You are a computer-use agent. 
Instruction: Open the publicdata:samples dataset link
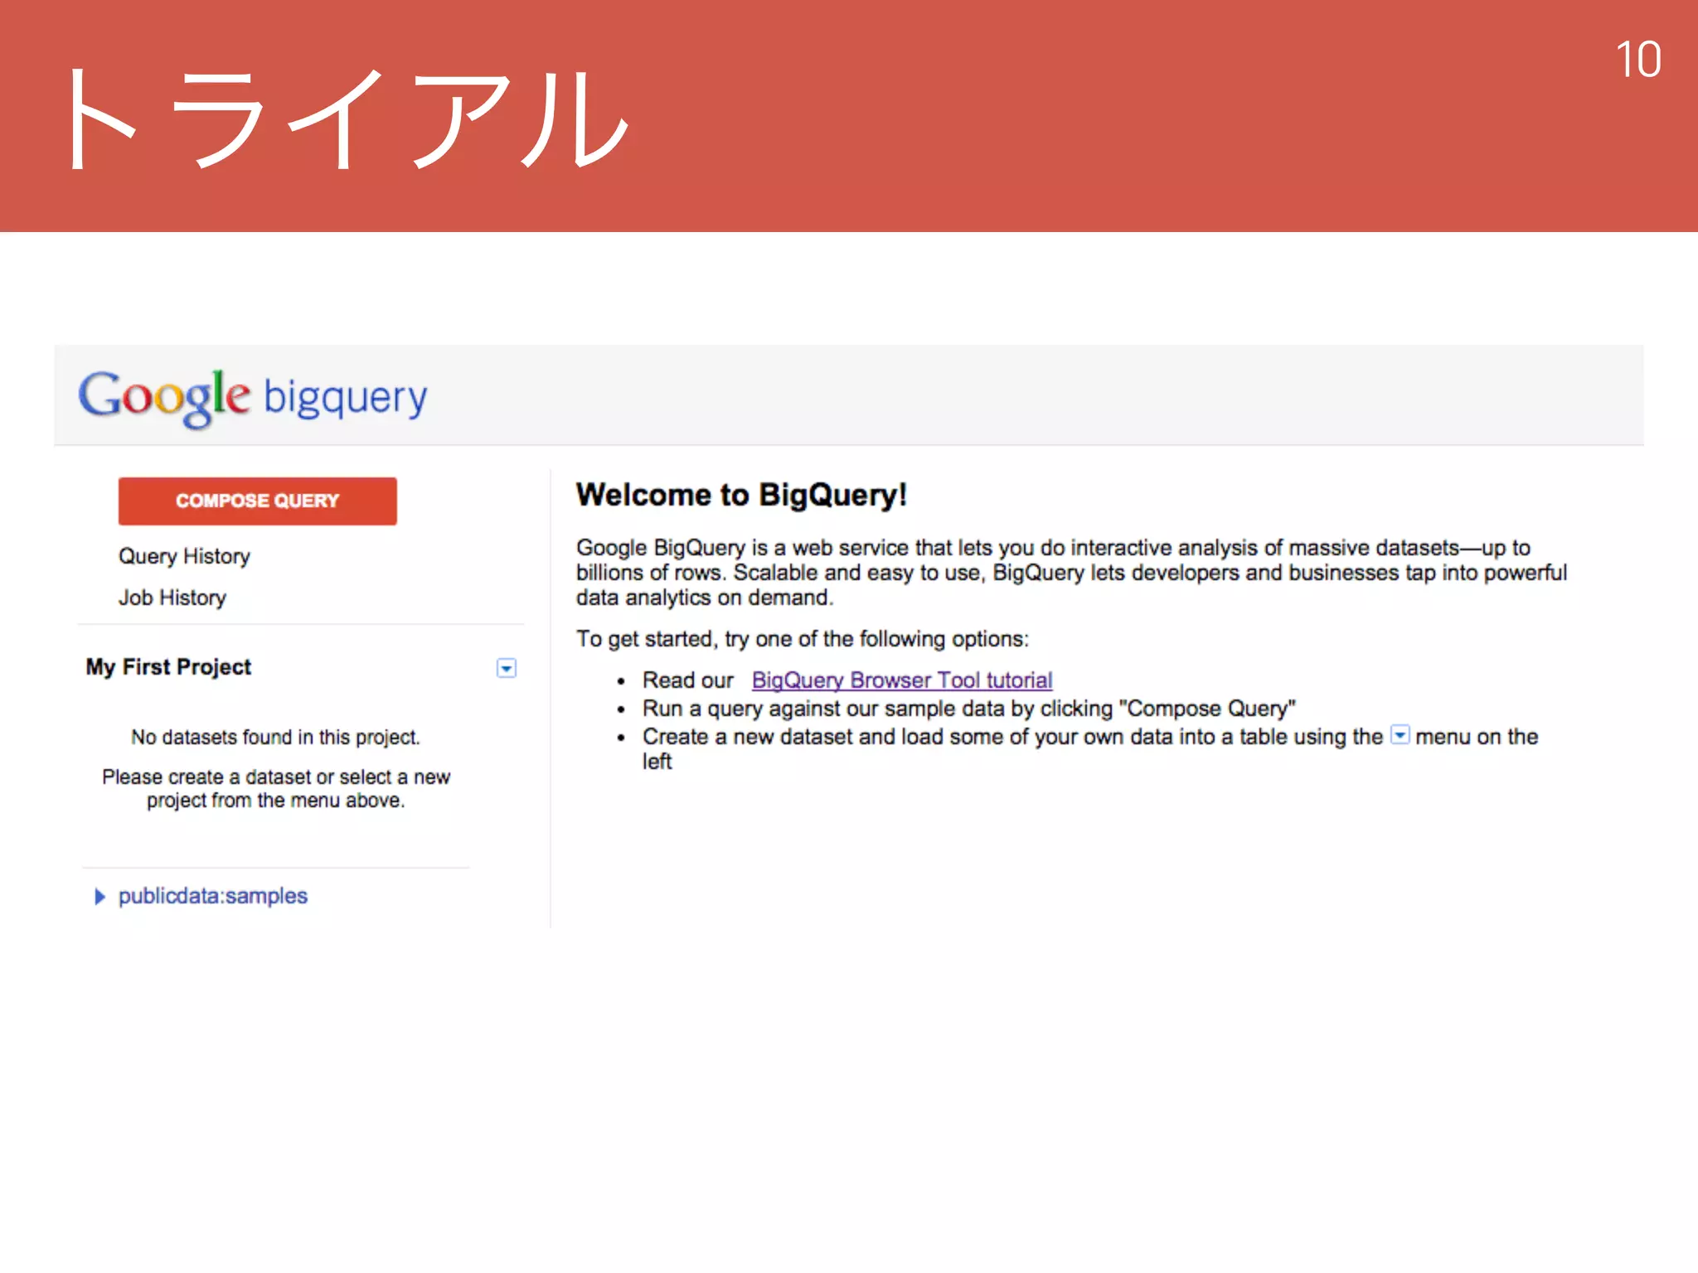coord(212,896)
